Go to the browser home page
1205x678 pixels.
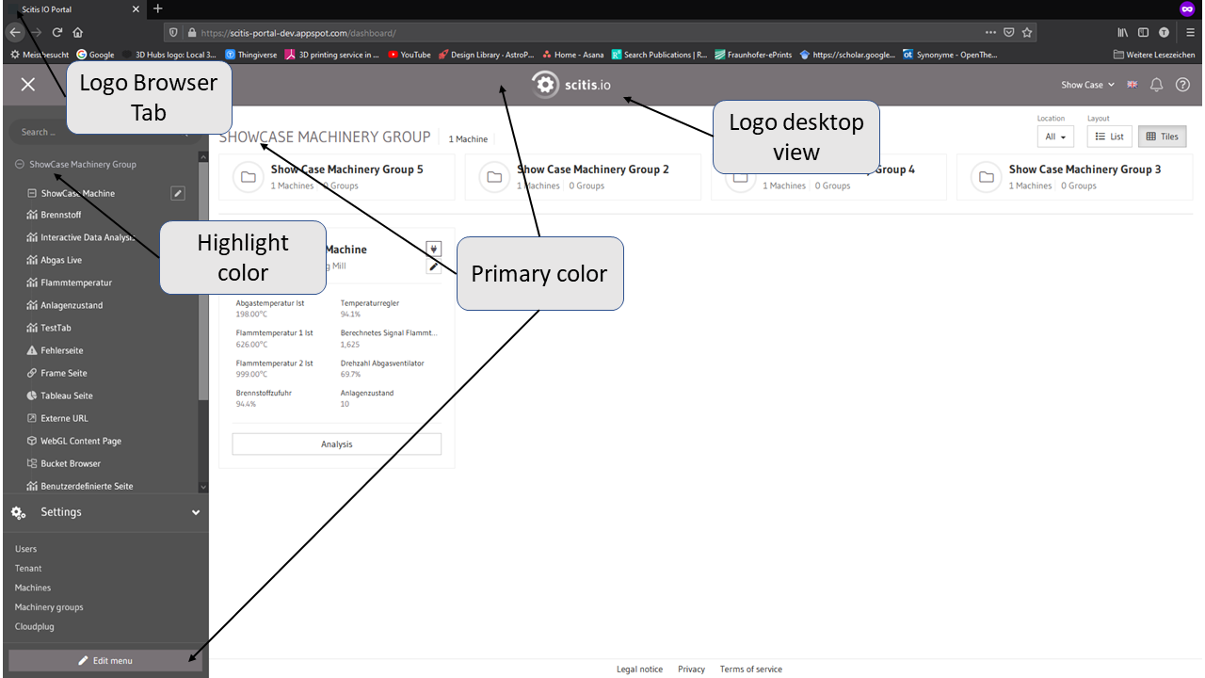78,32
